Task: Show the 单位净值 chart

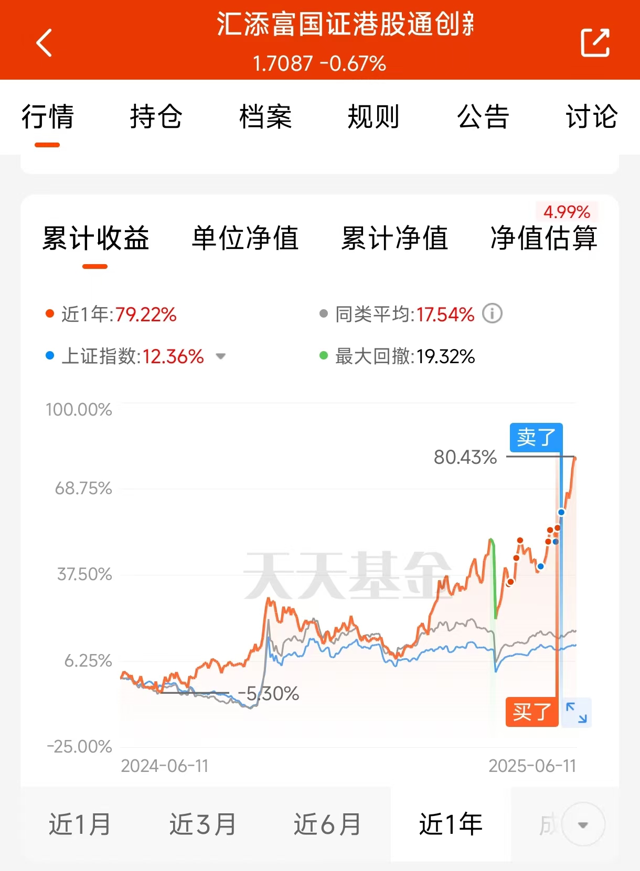Action: pyautogui.click(x=245, y=238)
